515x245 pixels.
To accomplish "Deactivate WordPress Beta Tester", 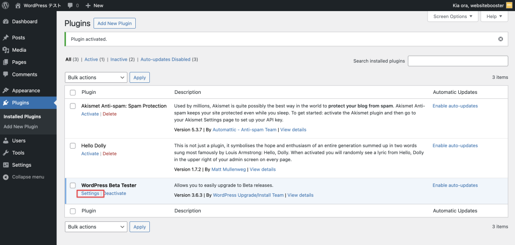I will click(115, 193).
